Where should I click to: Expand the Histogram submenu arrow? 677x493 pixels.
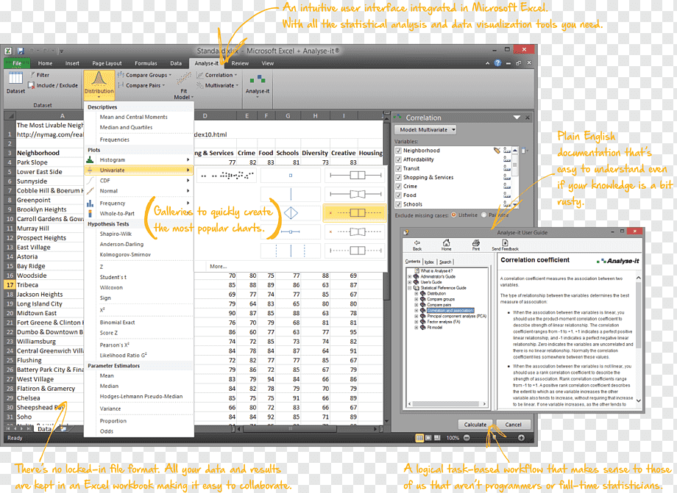(188, 160)
